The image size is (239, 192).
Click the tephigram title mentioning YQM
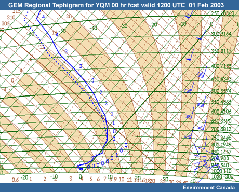[x=116, y=5]
